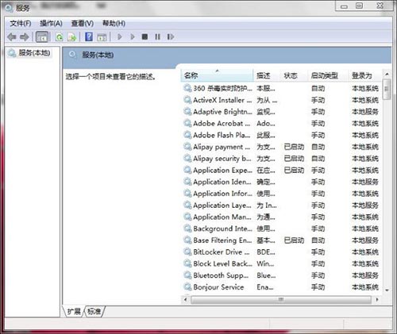Open the blue Help question-mark icon

click(89, 36)
